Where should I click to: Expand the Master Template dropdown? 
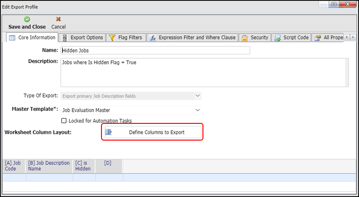pos(197,110)
